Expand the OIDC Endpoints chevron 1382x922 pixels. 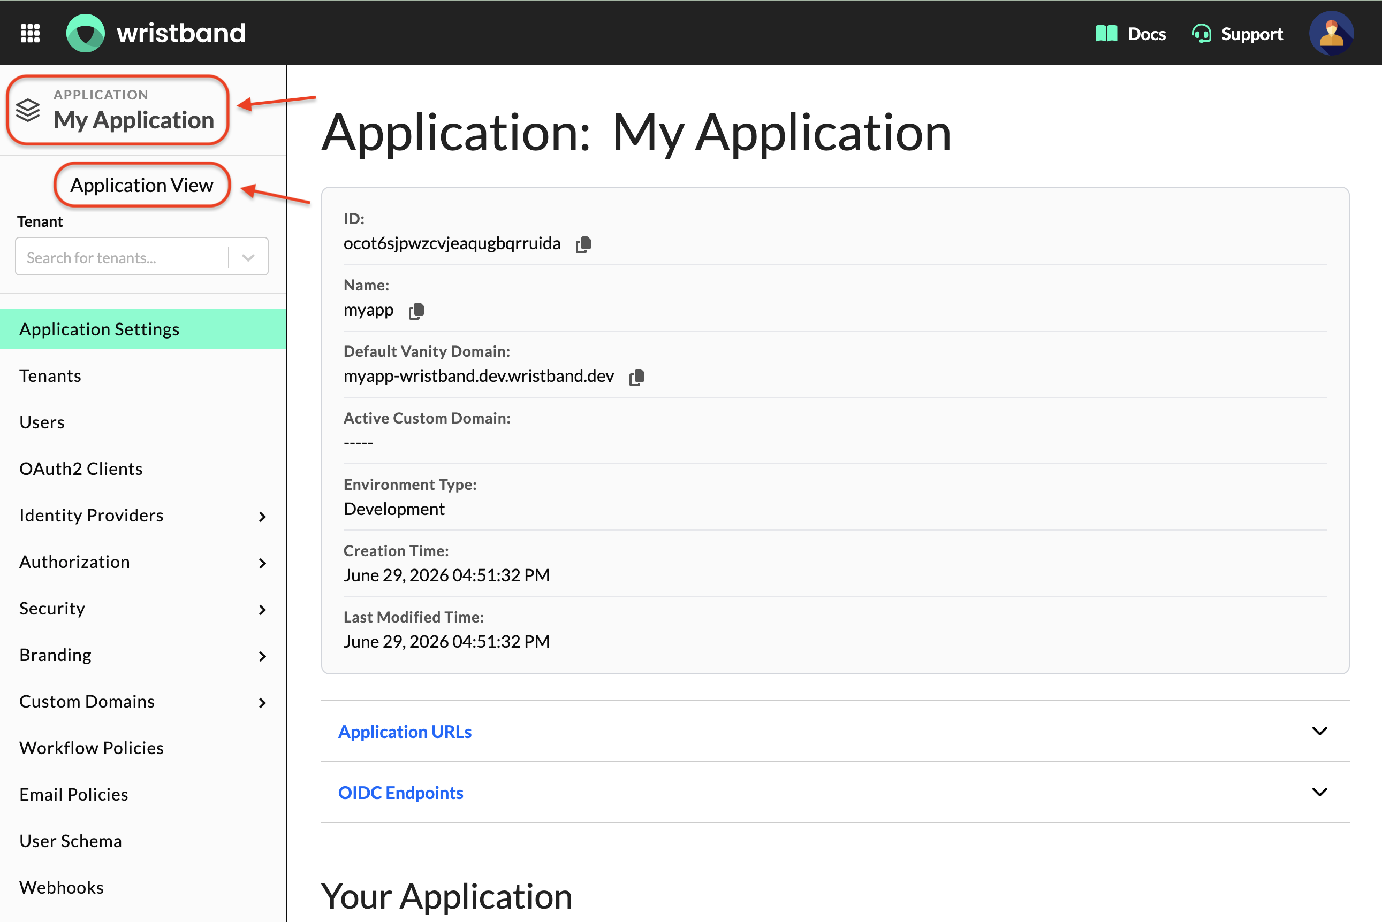(x=1319, y=792)
